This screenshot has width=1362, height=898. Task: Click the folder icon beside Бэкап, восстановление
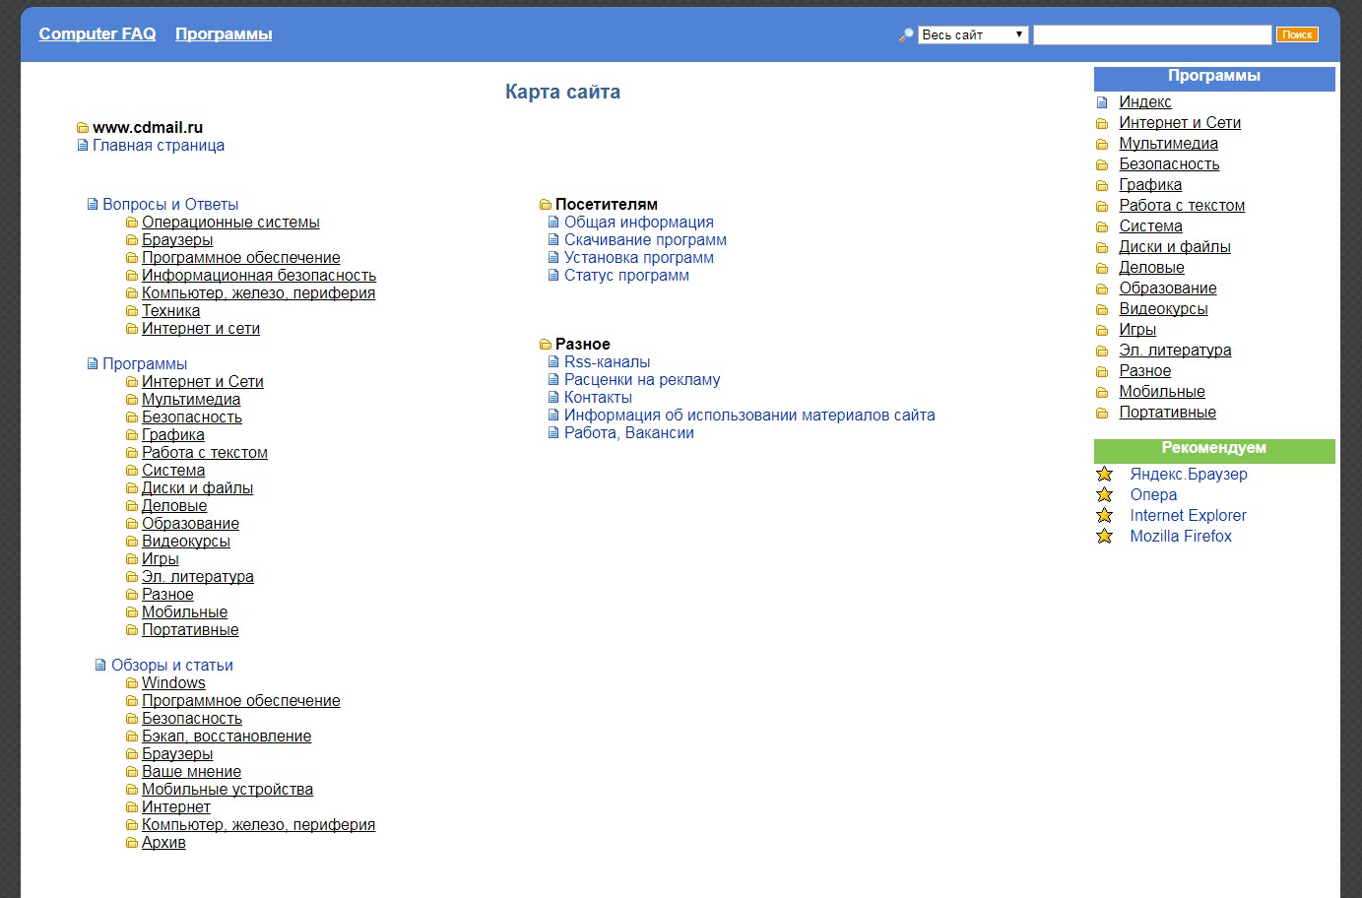coord(132,737)
